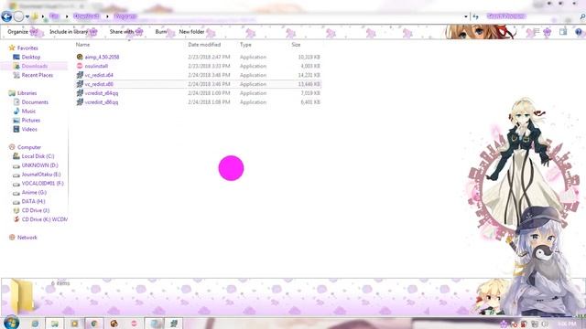Sort files by the Size column
The image size is (586, 329).
pos(296,45)
